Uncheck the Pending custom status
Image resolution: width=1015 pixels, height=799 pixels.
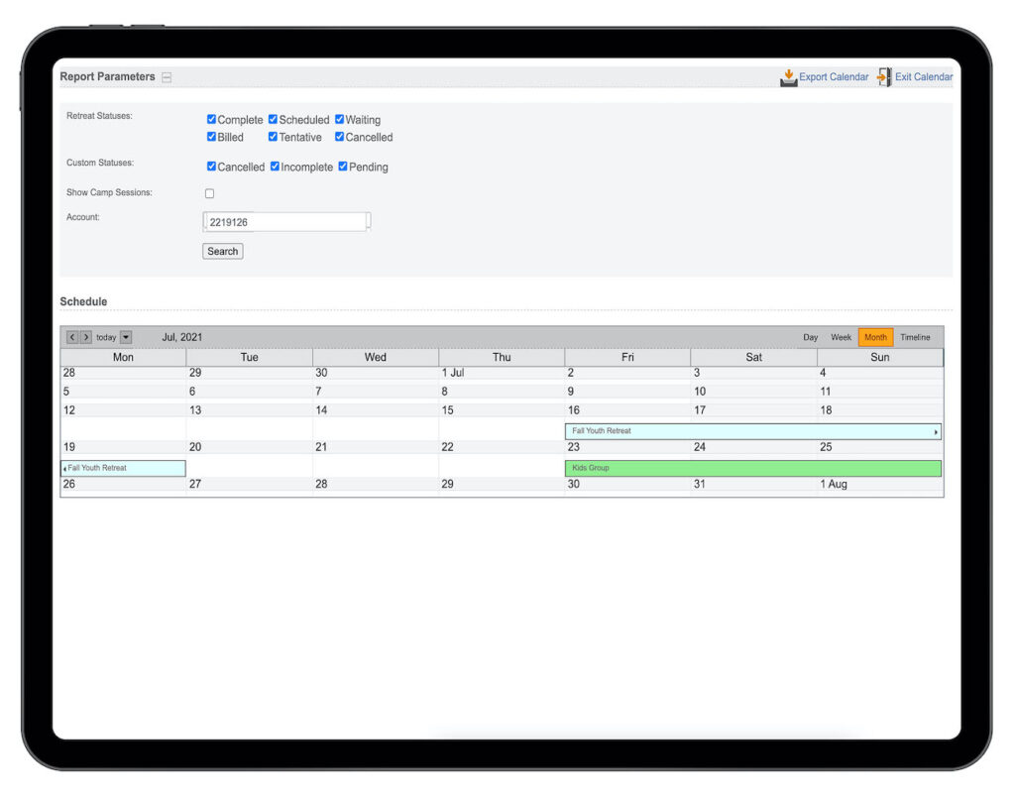pos(343,167)
